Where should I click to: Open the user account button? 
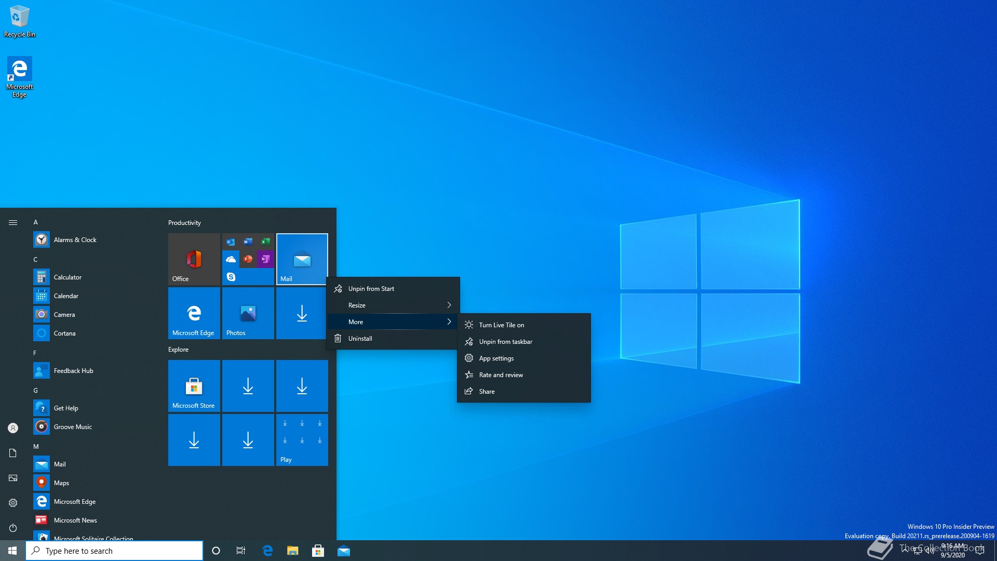pyautogui.click(x=13, y=428)
